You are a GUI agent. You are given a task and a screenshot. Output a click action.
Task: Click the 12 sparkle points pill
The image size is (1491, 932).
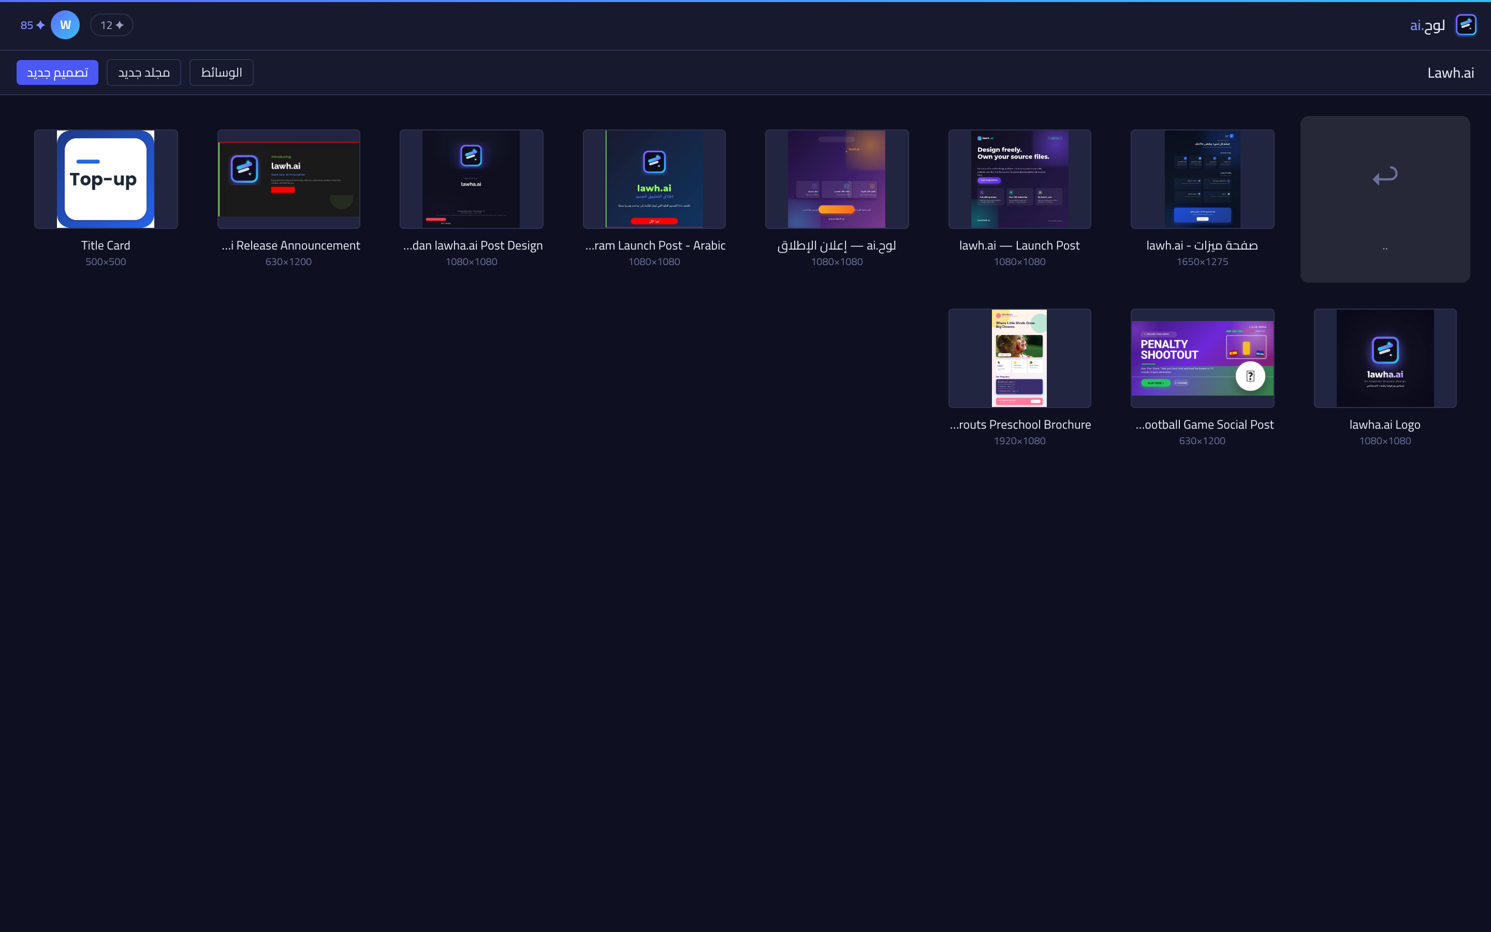[x=111, y=25]
